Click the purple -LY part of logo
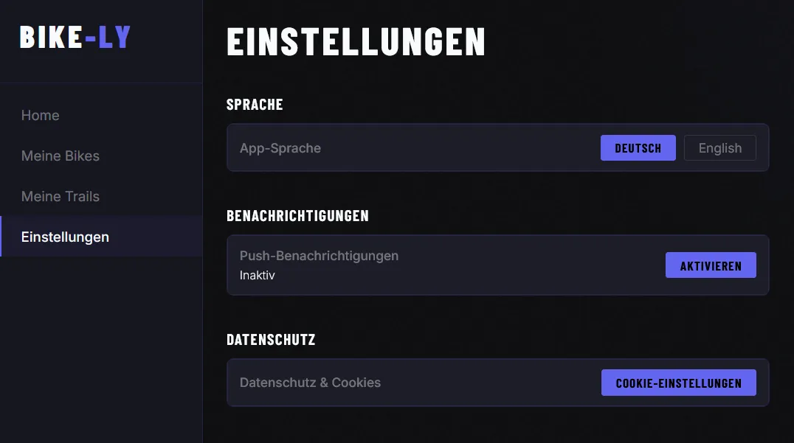Viewport: 794px width, 443px height. [108, 38]
